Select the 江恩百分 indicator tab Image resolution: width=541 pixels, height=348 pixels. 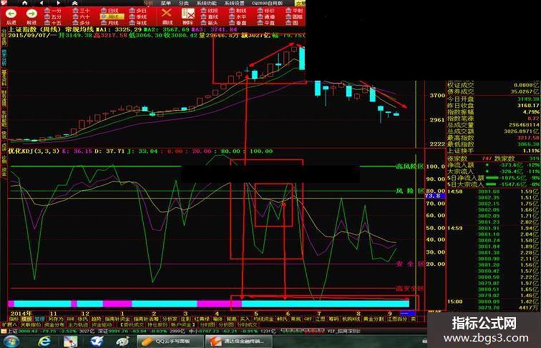397,319
